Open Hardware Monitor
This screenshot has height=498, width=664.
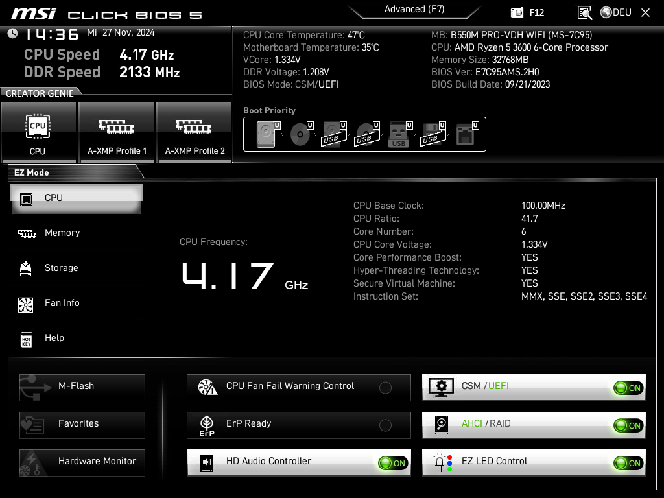(x=82, y=463)
